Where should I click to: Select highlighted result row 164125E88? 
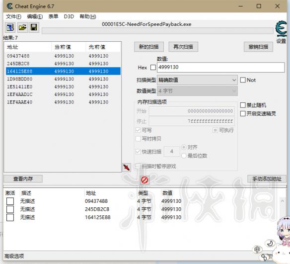coord(63,71)
